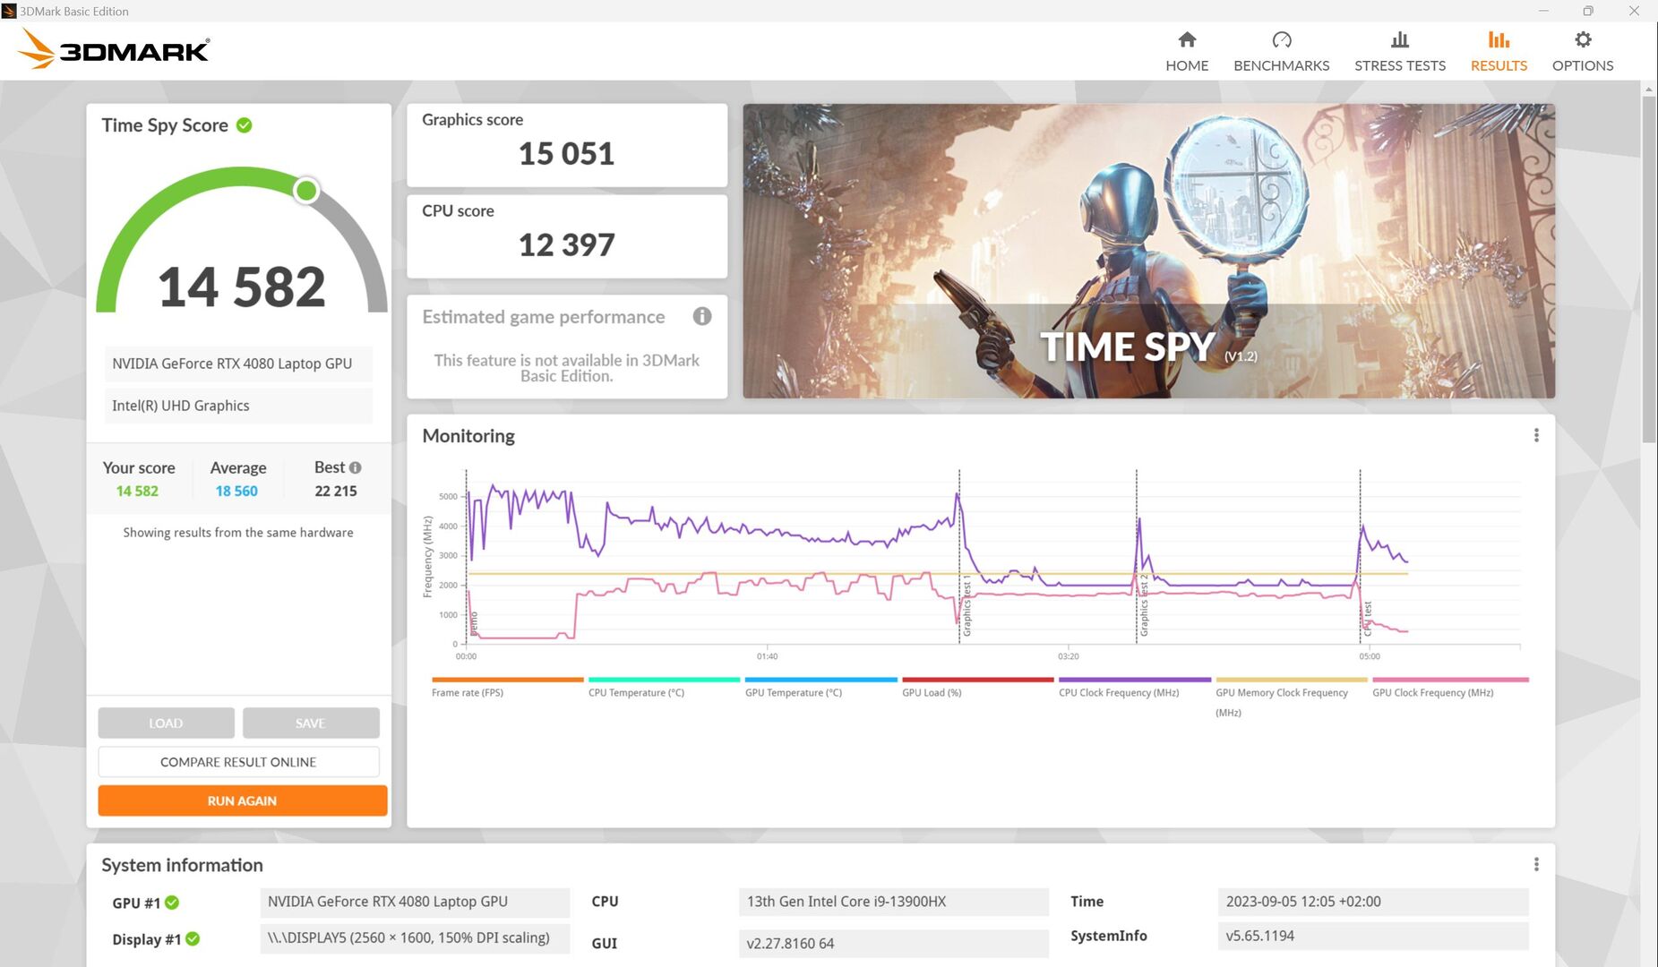Toggle the CPU Temperature legend item
Screen dimensions: 1658x967
(x=636, y=693)
